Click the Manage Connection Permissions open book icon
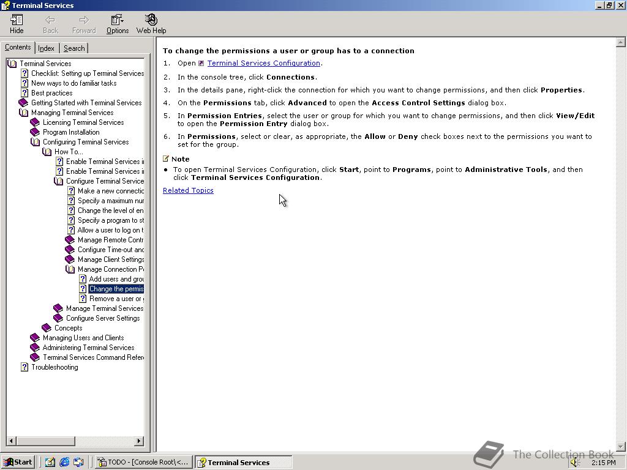 click(x=70, y=269)
